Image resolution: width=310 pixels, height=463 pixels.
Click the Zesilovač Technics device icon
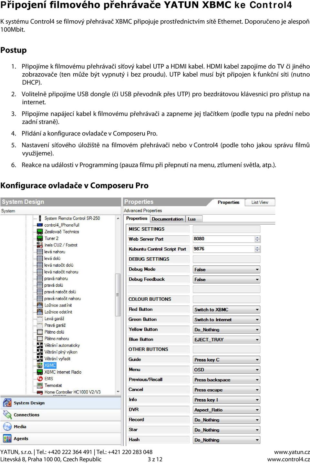coord(40,231)
